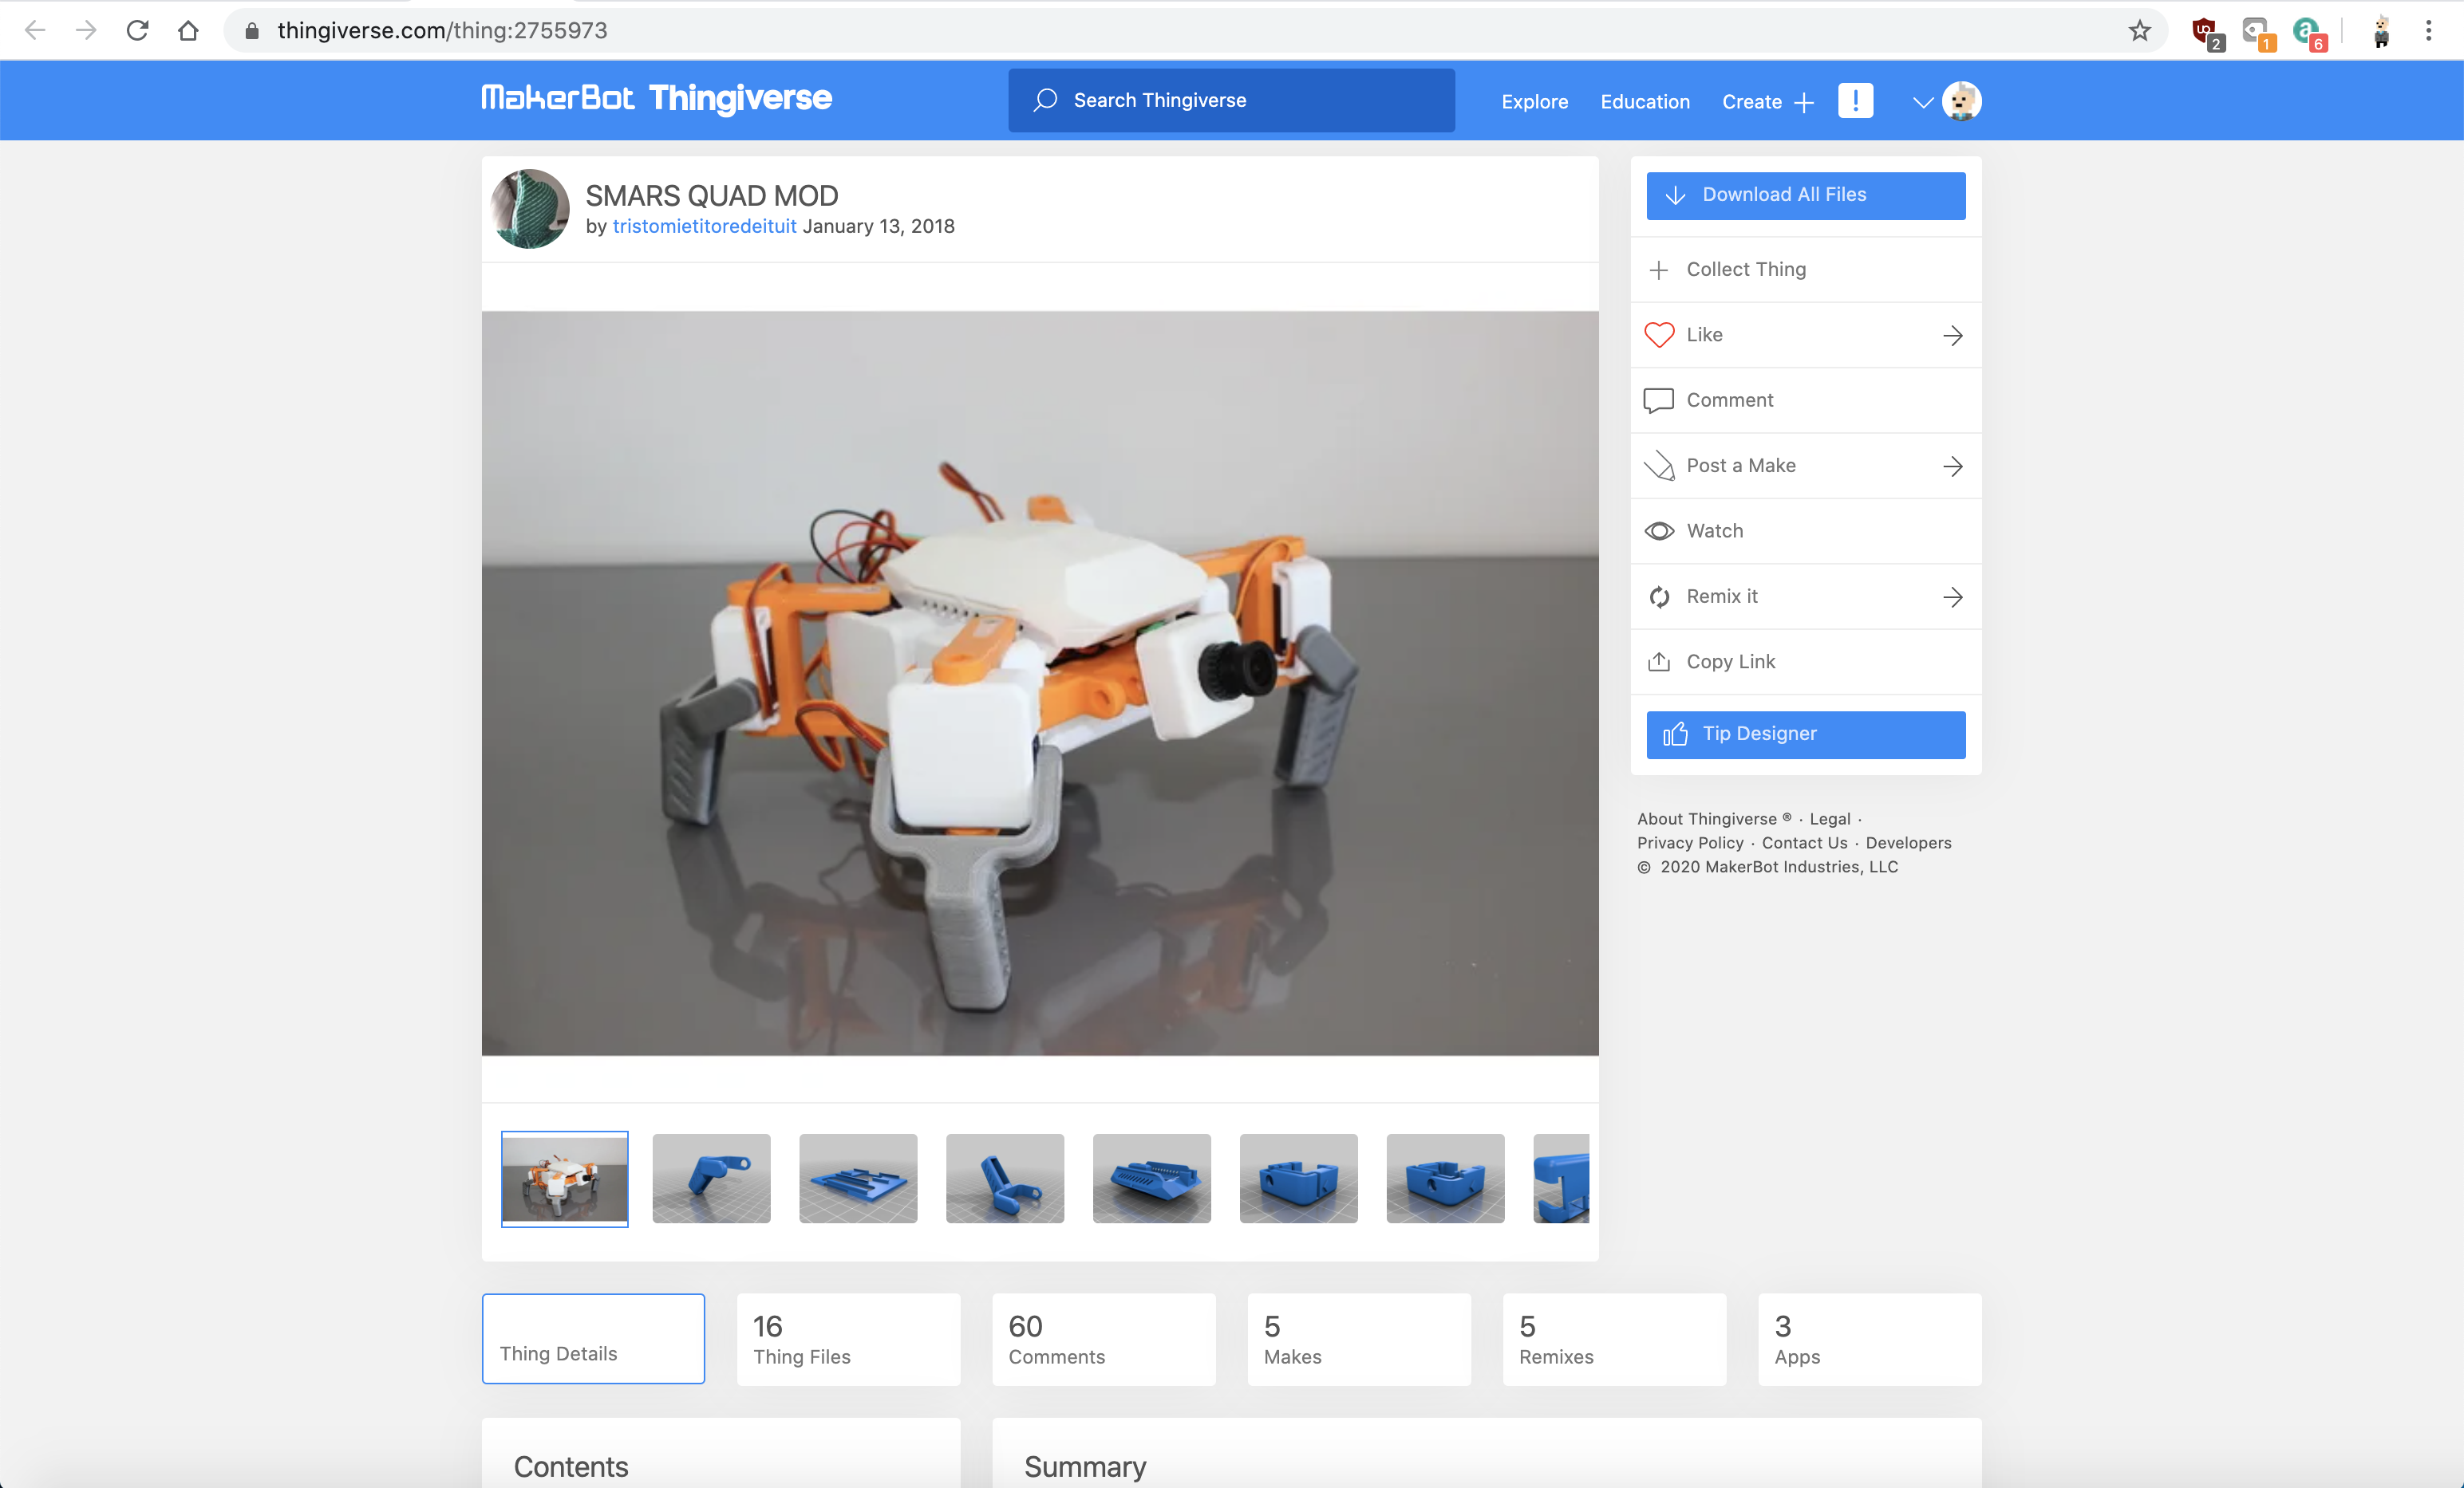The height and width of the screenshot is (1488, 2464).
Task: Open the 60 Comments tab
Action: [1103, 1338]
